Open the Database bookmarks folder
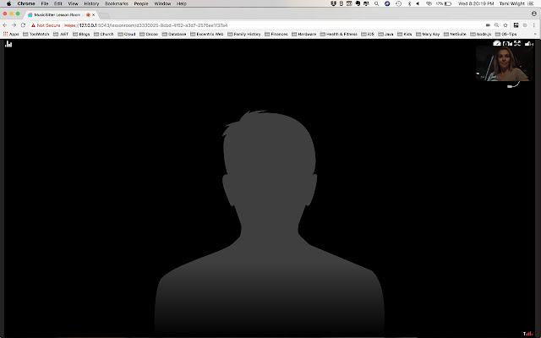Viewport: 541px width, 338px height. 174,34
